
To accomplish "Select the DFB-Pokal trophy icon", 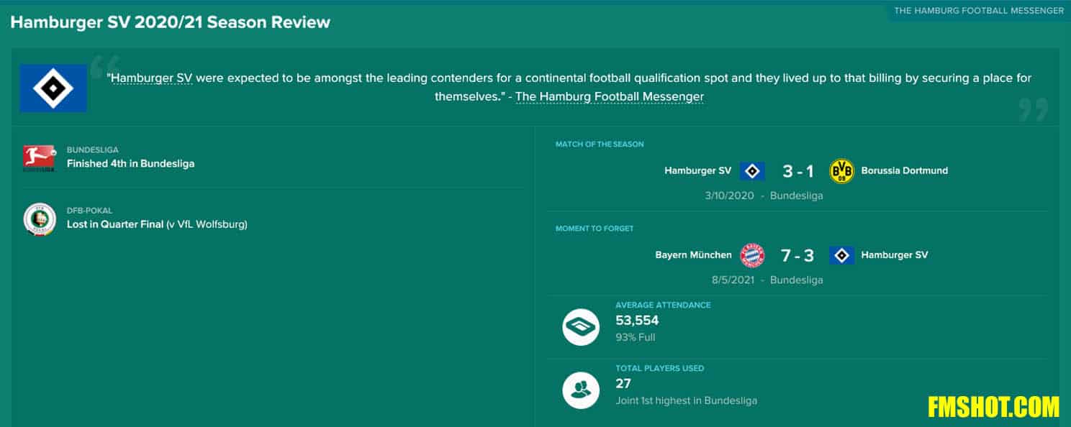I will point(40,219).
